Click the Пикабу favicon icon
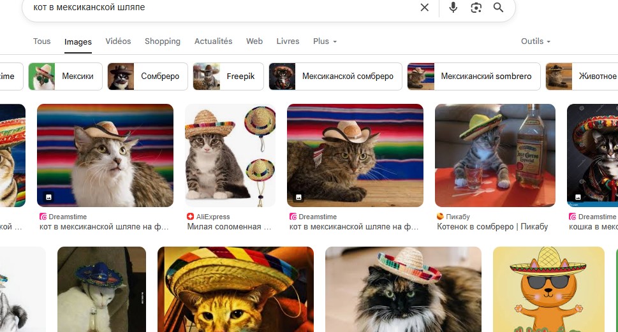Viewport: 618px width, 332px height. click(440, 217)
